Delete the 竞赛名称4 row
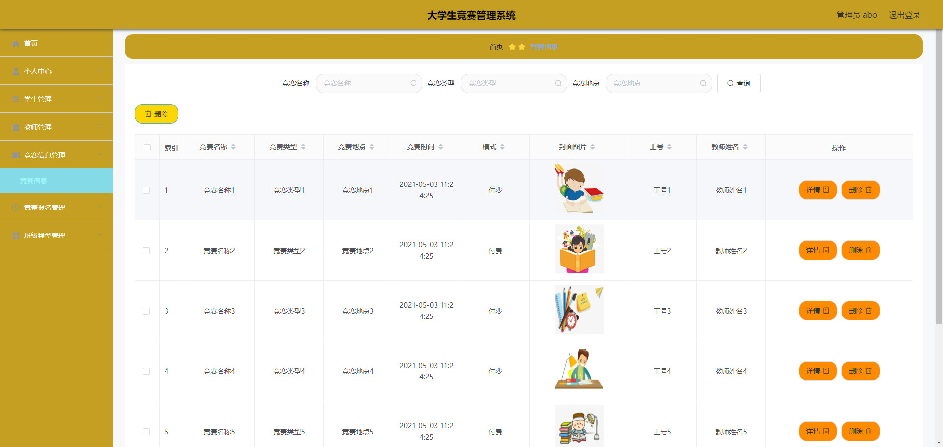Image resolution: width=943 pixels, height=447 pixels. [860, 371]
